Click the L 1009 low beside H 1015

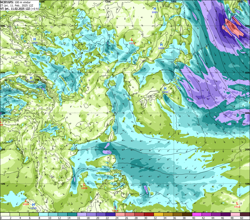click(x=26, y=202)
